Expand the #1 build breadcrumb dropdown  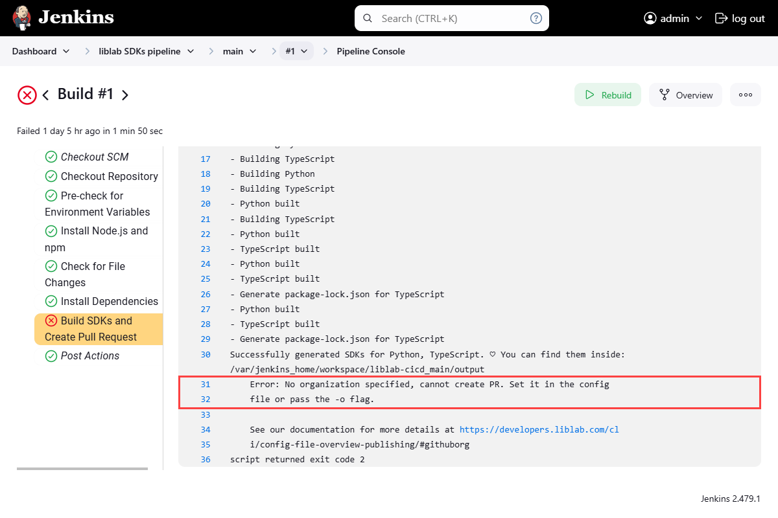pos(305,51)
